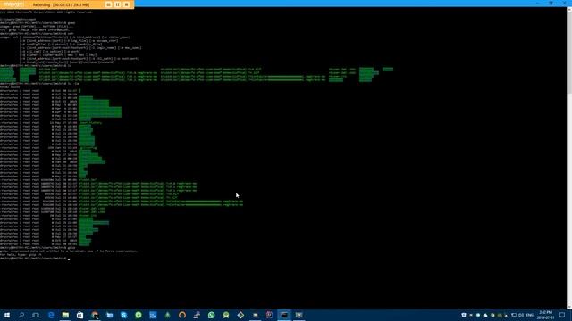Image resolution: width=572 pixels, height=321 pixels.
Task: Open the green-yellow chat taskbar app
Action: pos(226,315)
